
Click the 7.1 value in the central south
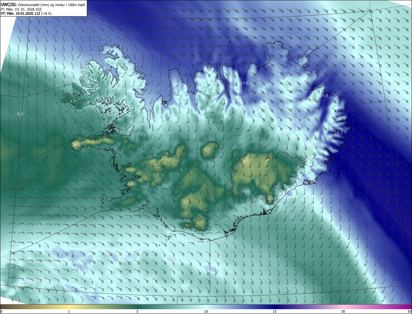click(165, 186)
